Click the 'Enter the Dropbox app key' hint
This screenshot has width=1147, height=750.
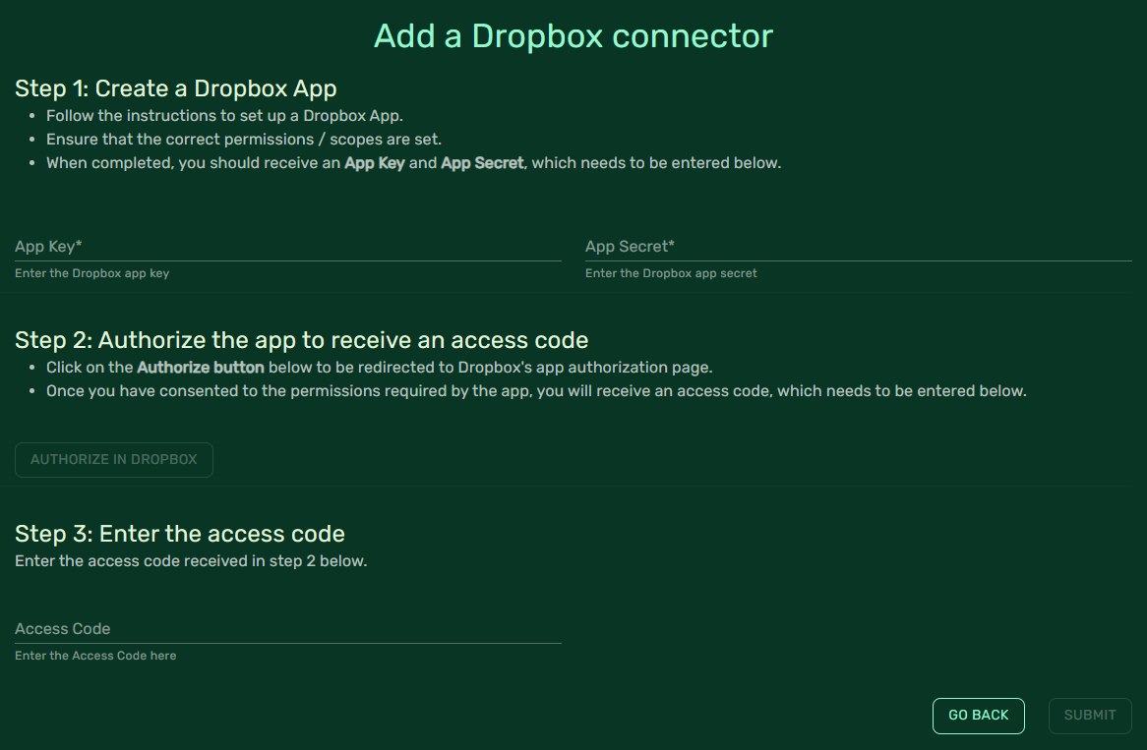click(x=92, y=273)
